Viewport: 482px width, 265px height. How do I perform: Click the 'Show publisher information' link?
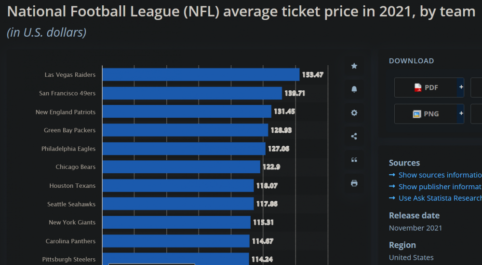440,187
